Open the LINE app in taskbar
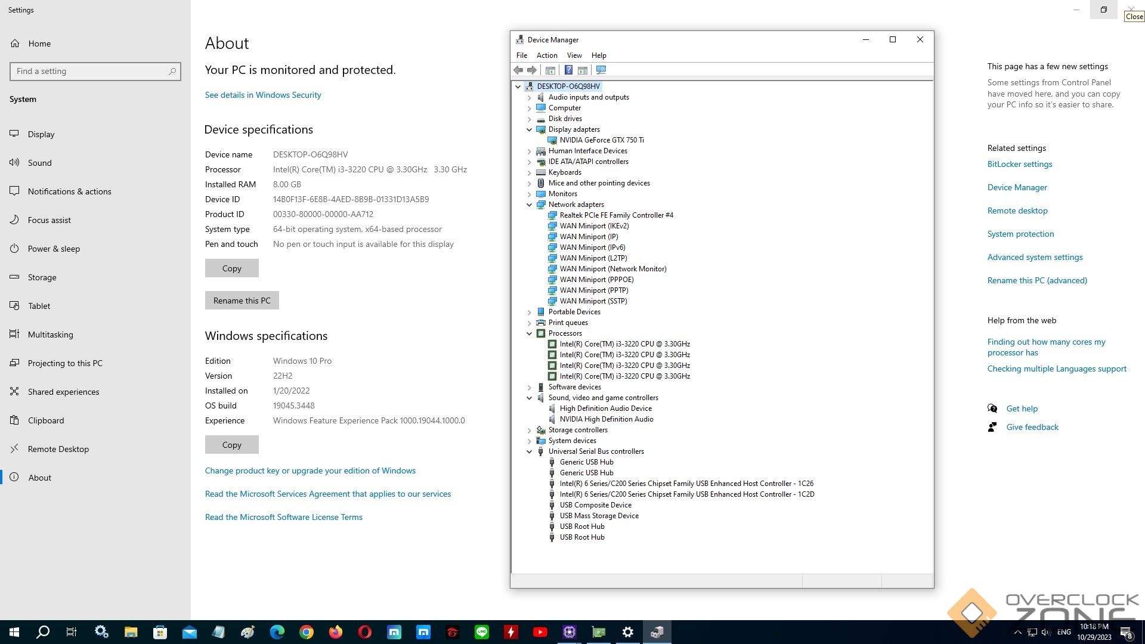The image size is (1145, 644). (x=482, y=632)
